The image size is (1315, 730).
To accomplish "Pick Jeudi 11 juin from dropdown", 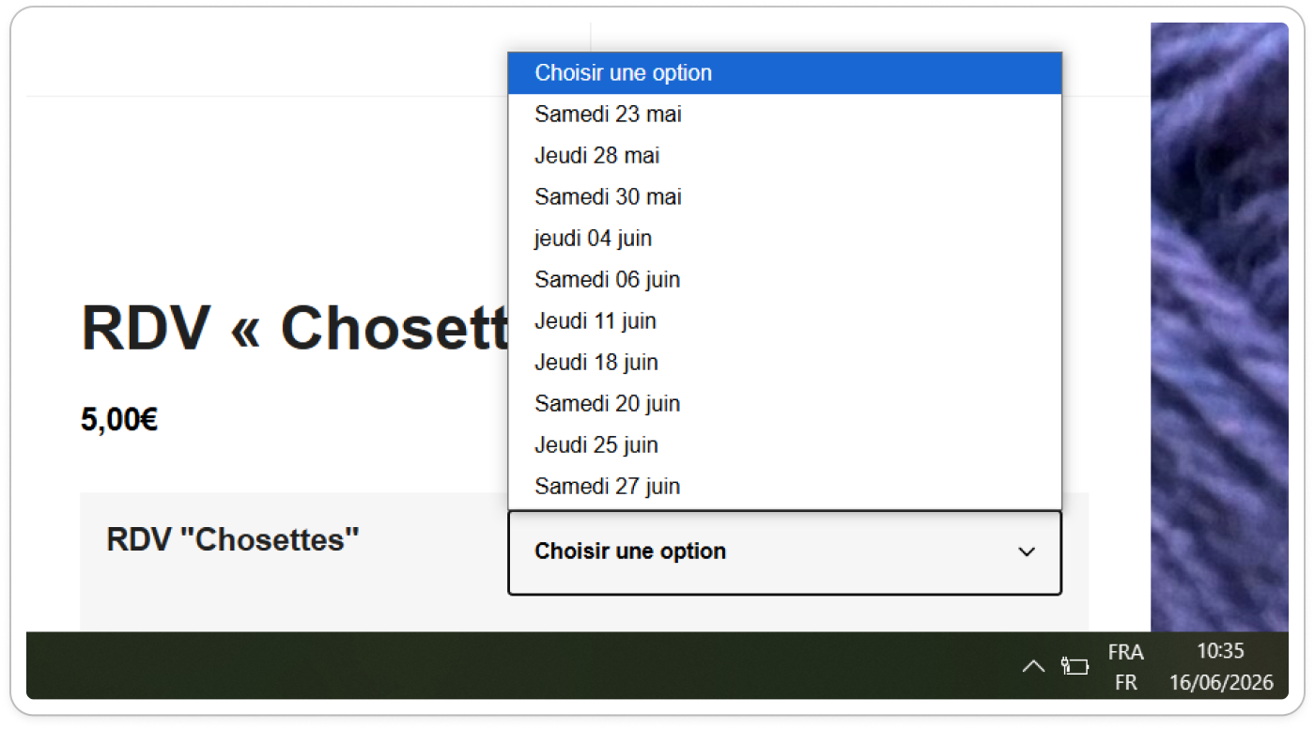I will click(784, 321).
